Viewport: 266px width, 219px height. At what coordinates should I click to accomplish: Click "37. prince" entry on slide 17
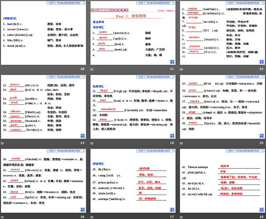pos(106,183)
